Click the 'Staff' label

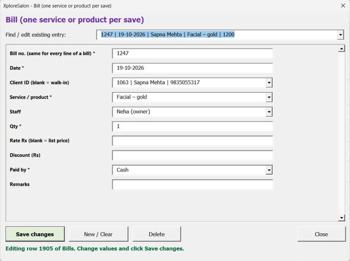coord(15,111)
